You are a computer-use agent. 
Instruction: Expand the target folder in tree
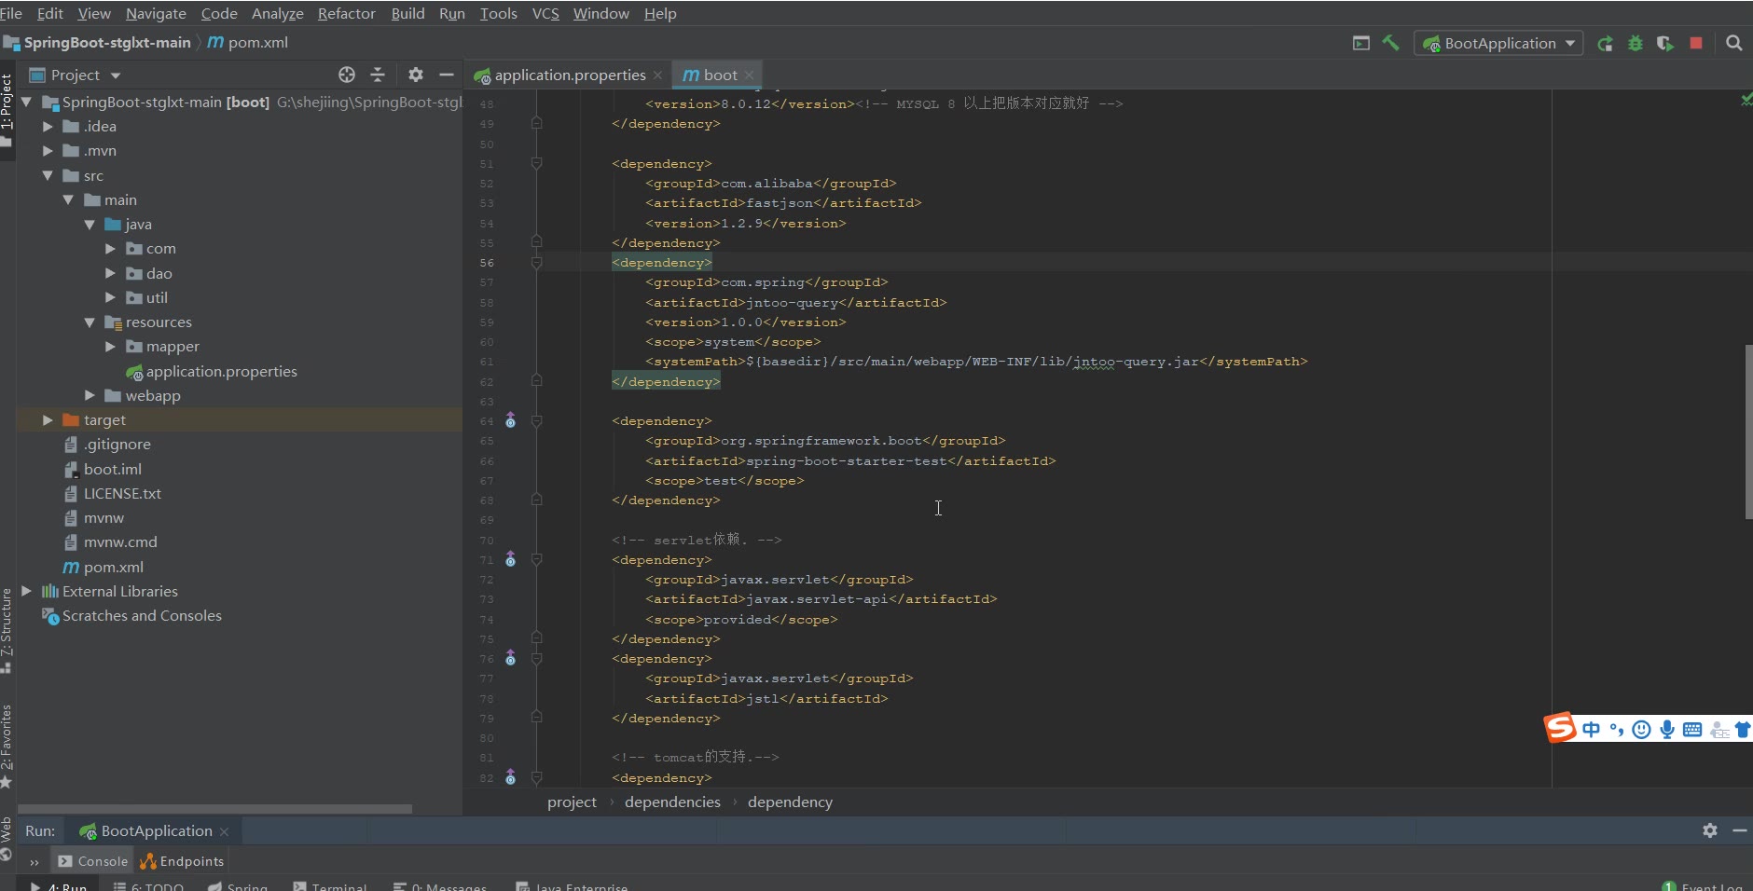(x=48, y=420)
